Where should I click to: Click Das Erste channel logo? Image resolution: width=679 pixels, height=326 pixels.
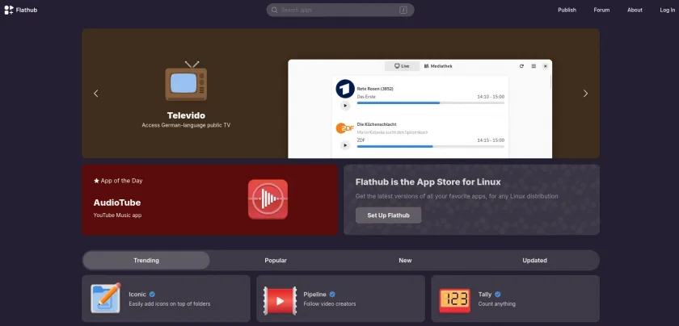345,89
